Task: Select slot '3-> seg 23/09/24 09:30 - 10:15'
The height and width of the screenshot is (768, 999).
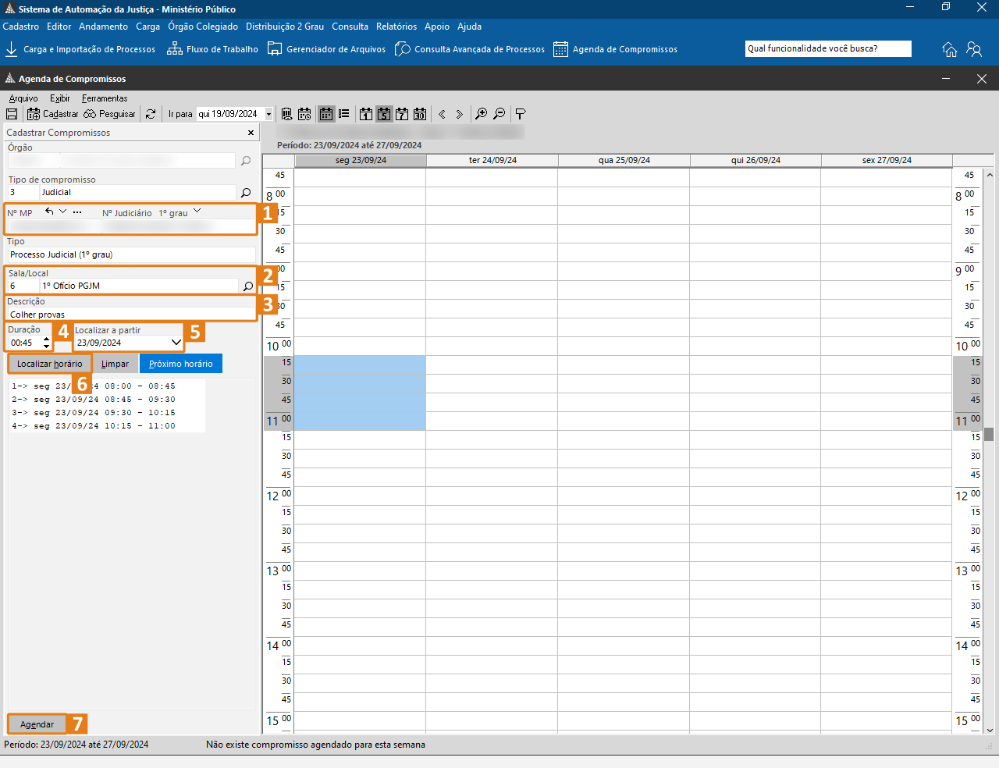Action: tap(94, 413)
